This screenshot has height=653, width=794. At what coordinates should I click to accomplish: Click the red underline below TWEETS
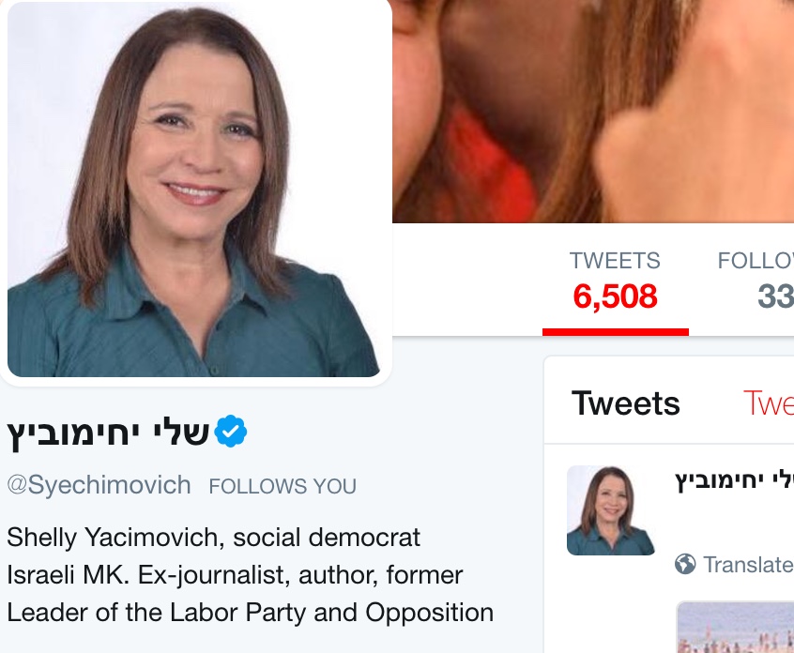pyautogui.click(x=616, y=332)
